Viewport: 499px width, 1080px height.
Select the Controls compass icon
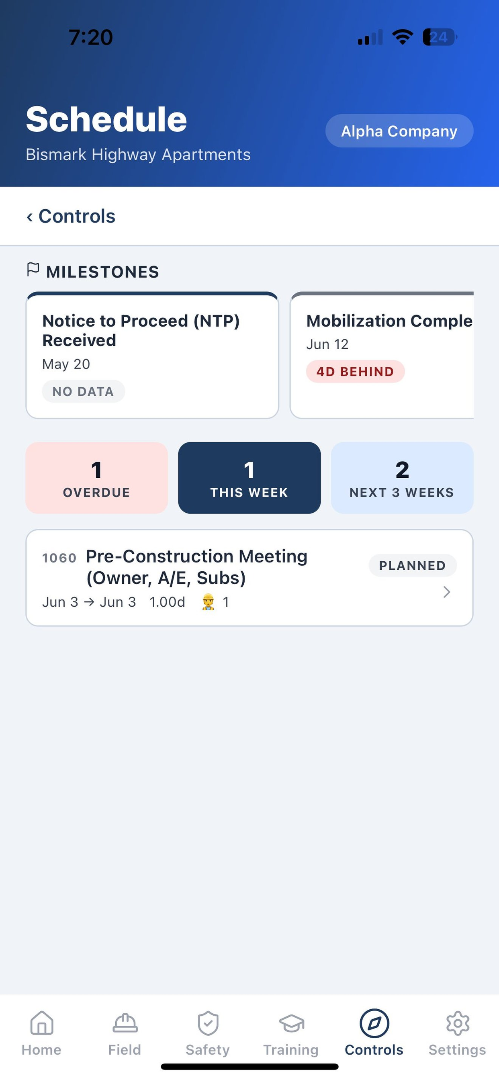point(374,1023)
